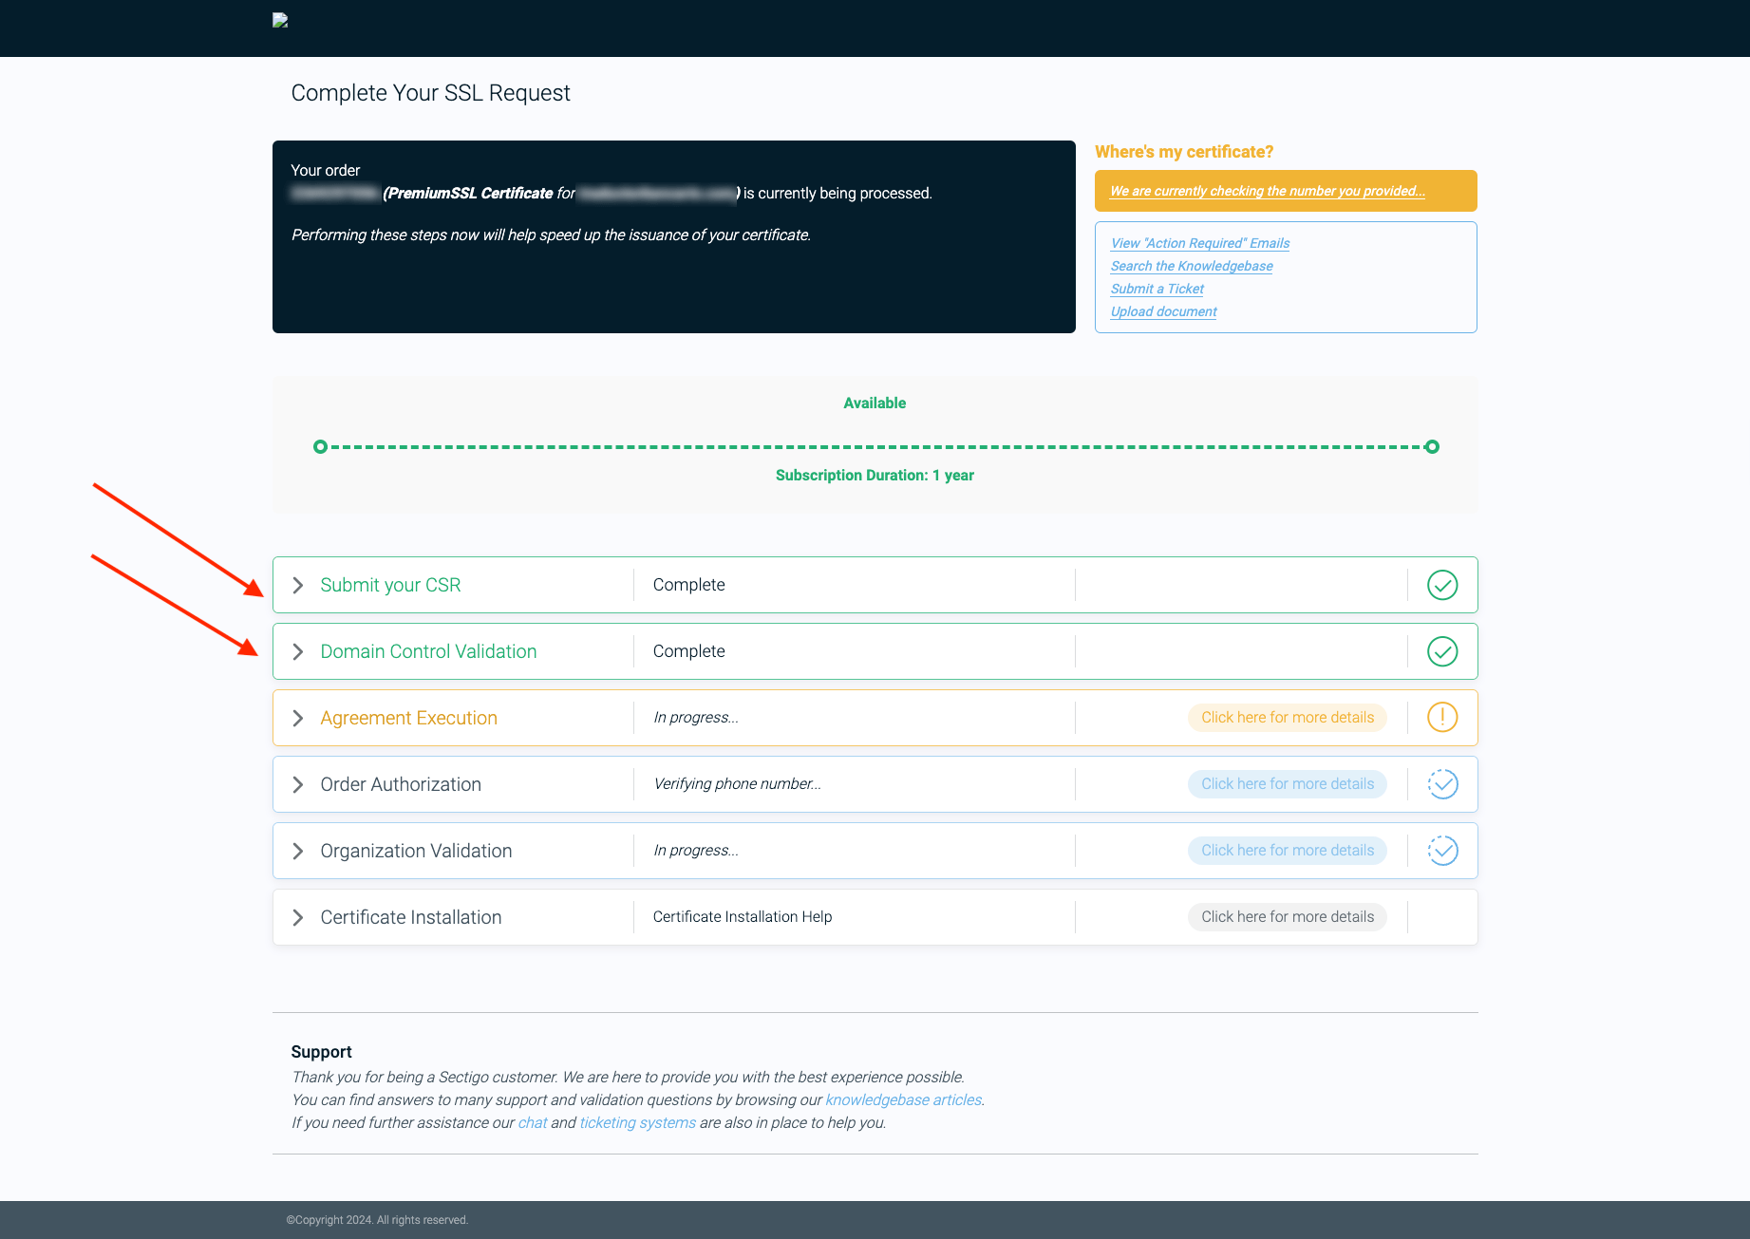Click the 'Available' timeline label
Image resolution: width=1750 pixels, height=1239 pixels.
pos(875,403)
